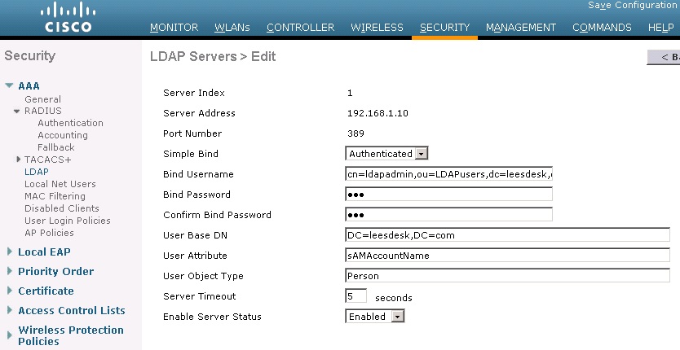Click the Save Configuration link
This screenshot has width=680, height=350.
[634, 5]
